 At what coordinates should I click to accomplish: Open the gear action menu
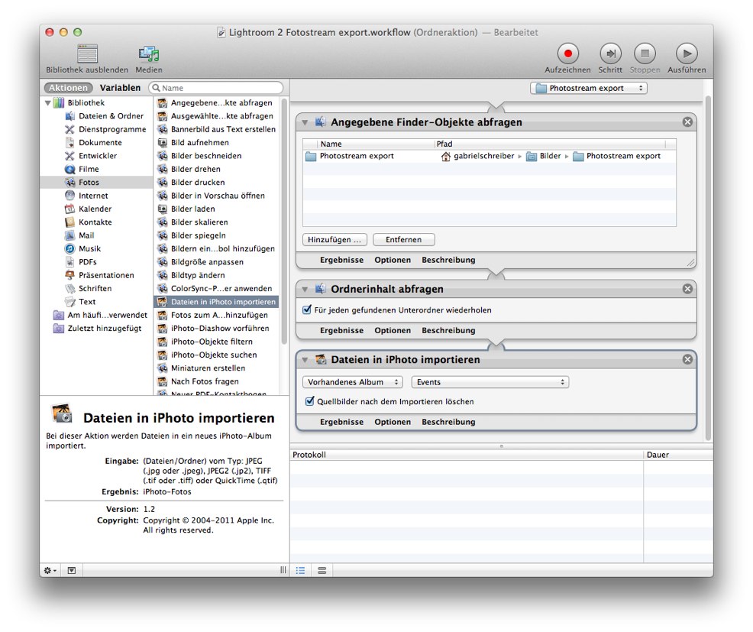pyautogui.click(x=50, y=571)
